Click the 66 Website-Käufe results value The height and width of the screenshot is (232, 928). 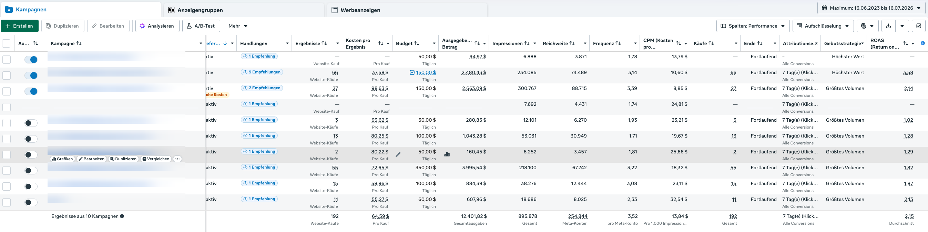click(x=335, y=72)
